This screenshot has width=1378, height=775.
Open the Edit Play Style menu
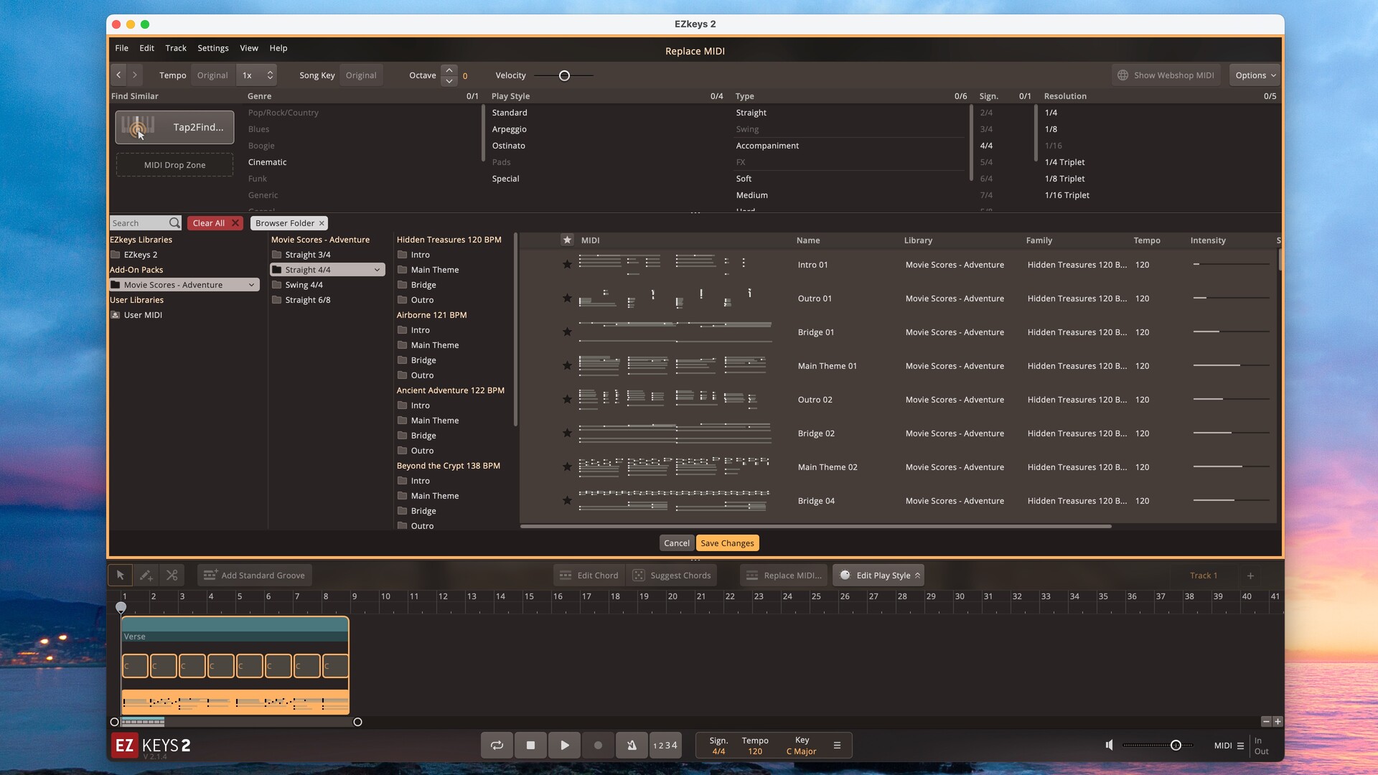(878, 575)
